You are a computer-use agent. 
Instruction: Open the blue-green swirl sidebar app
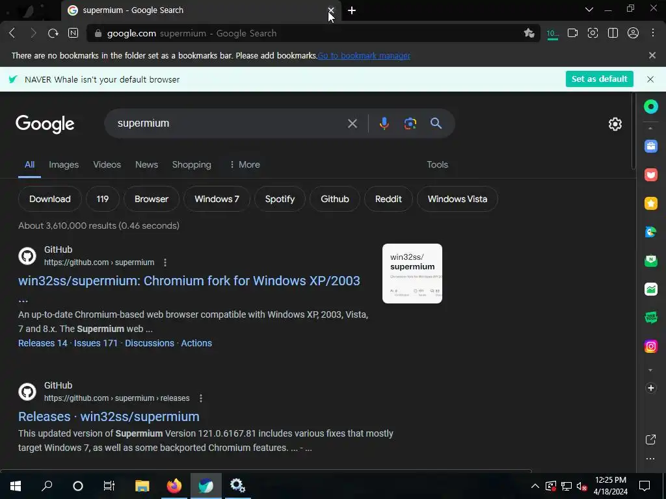tap(650, 232)
